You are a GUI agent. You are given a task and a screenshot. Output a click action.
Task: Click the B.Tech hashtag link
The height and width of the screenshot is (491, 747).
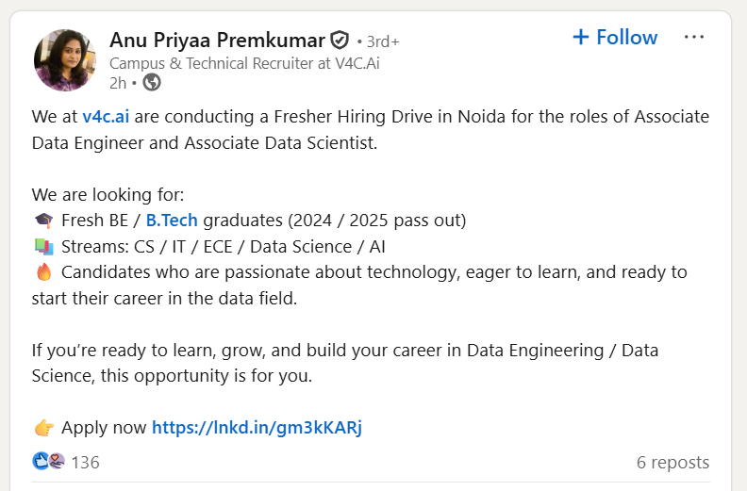click(172, 221)
